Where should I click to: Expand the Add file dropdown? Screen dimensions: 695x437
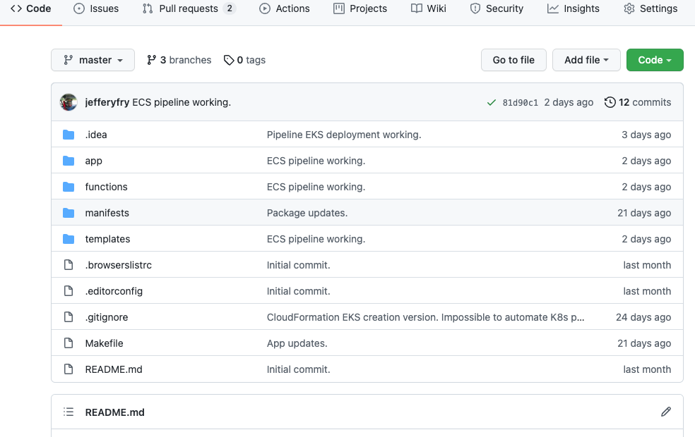click(x=586, y=60)
